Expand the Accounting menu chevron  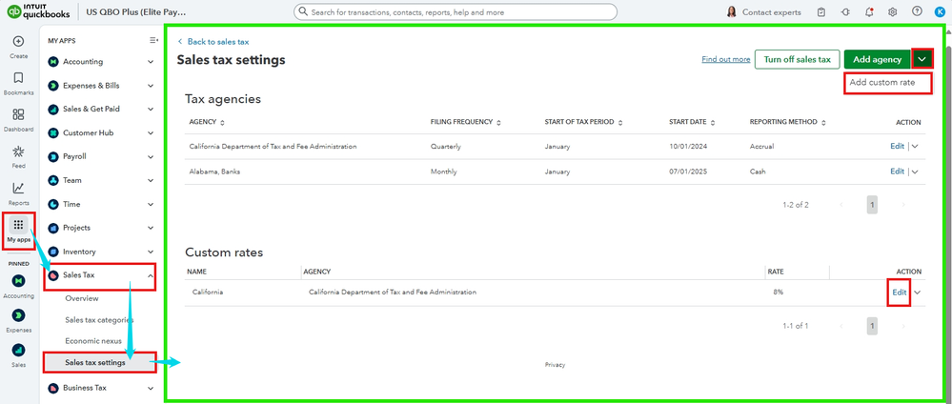point(151,62)
